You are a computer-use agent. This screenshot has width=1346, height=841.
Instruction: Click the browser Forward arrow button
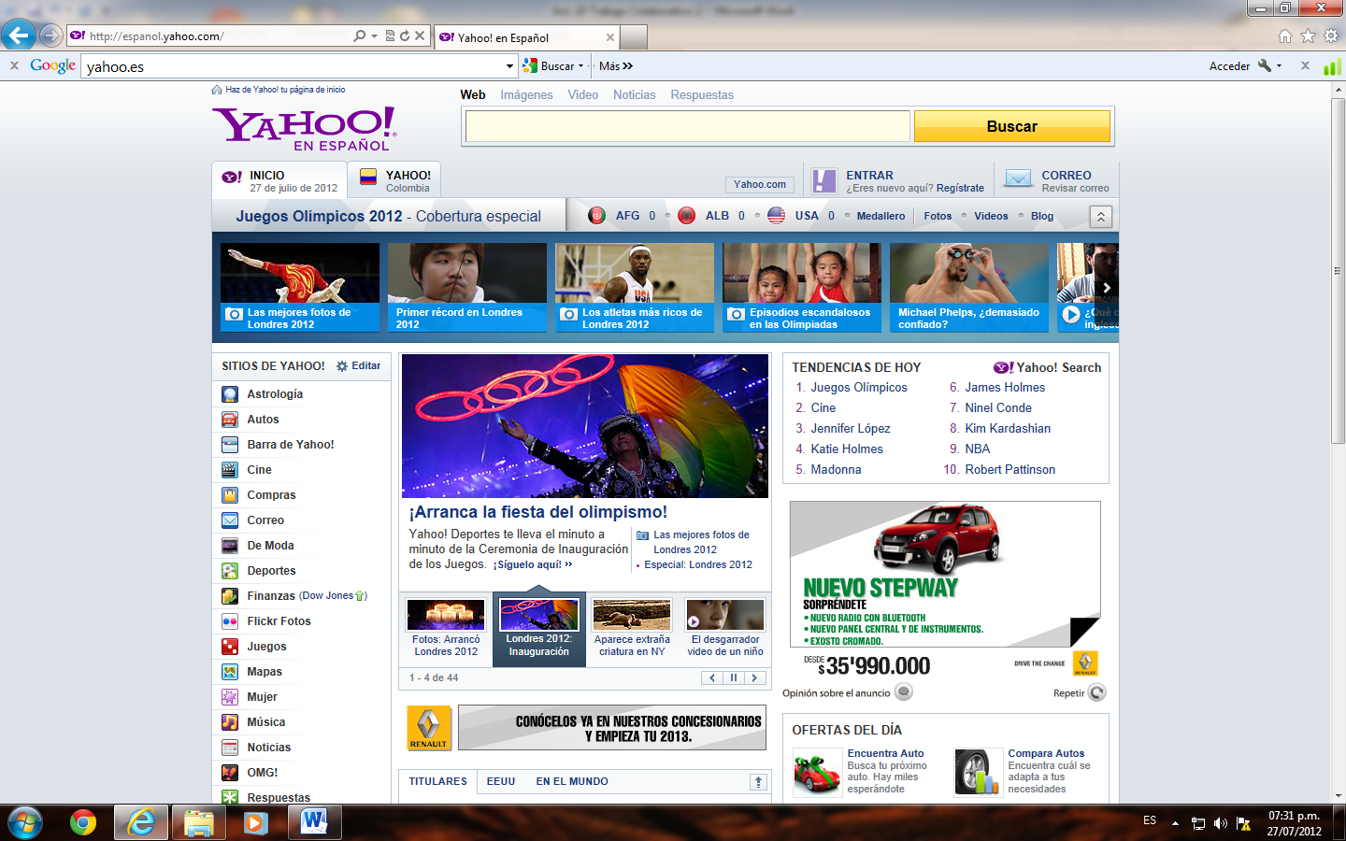[x=51, y=36]
